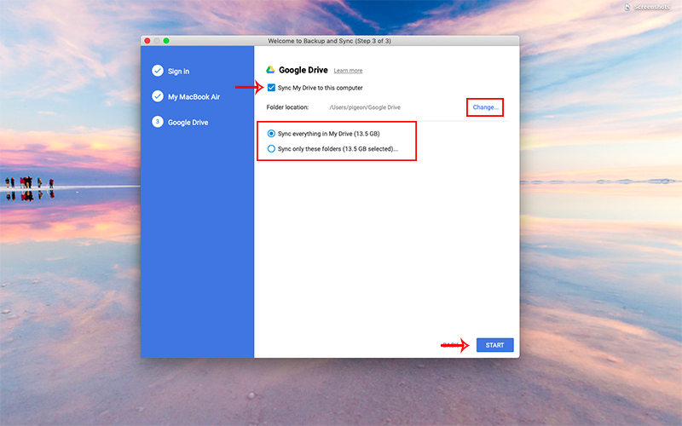Click the Google Drive logo icon
Image resolution: width=682 pixels, height=426 pixels.
pyautogui.click(x=270, y=70)
